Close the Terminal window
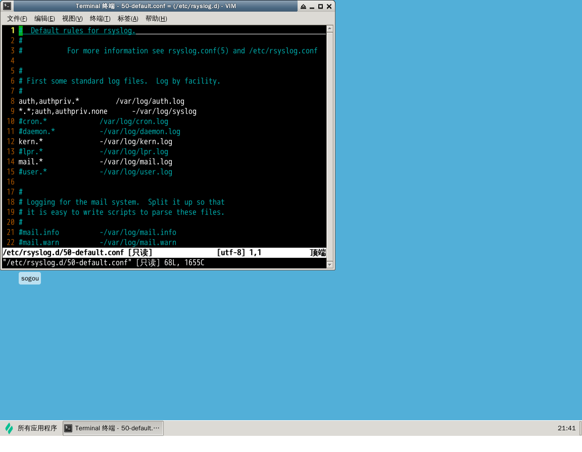The height and width of the screenshot is (452, 582). 329,7
